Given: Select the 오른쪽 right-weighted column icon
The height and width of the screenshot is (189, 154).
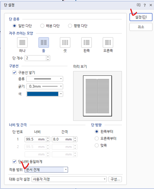Looking at the screenshot, I should click(108, 42).
